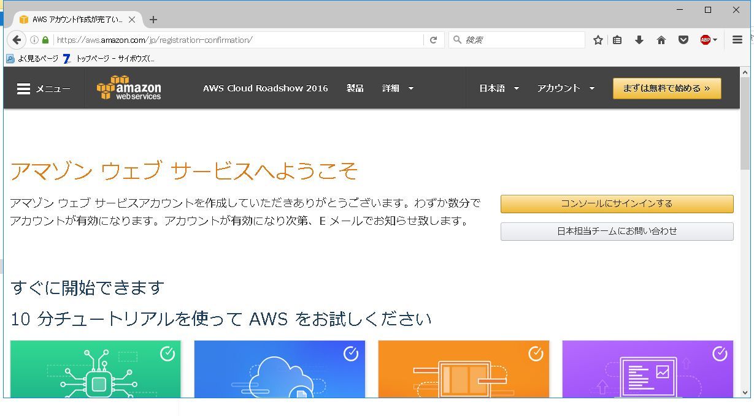This screenshot has height=416, width=754.
Task: Click the scrollbar up arrow
Action: (745, 72)
